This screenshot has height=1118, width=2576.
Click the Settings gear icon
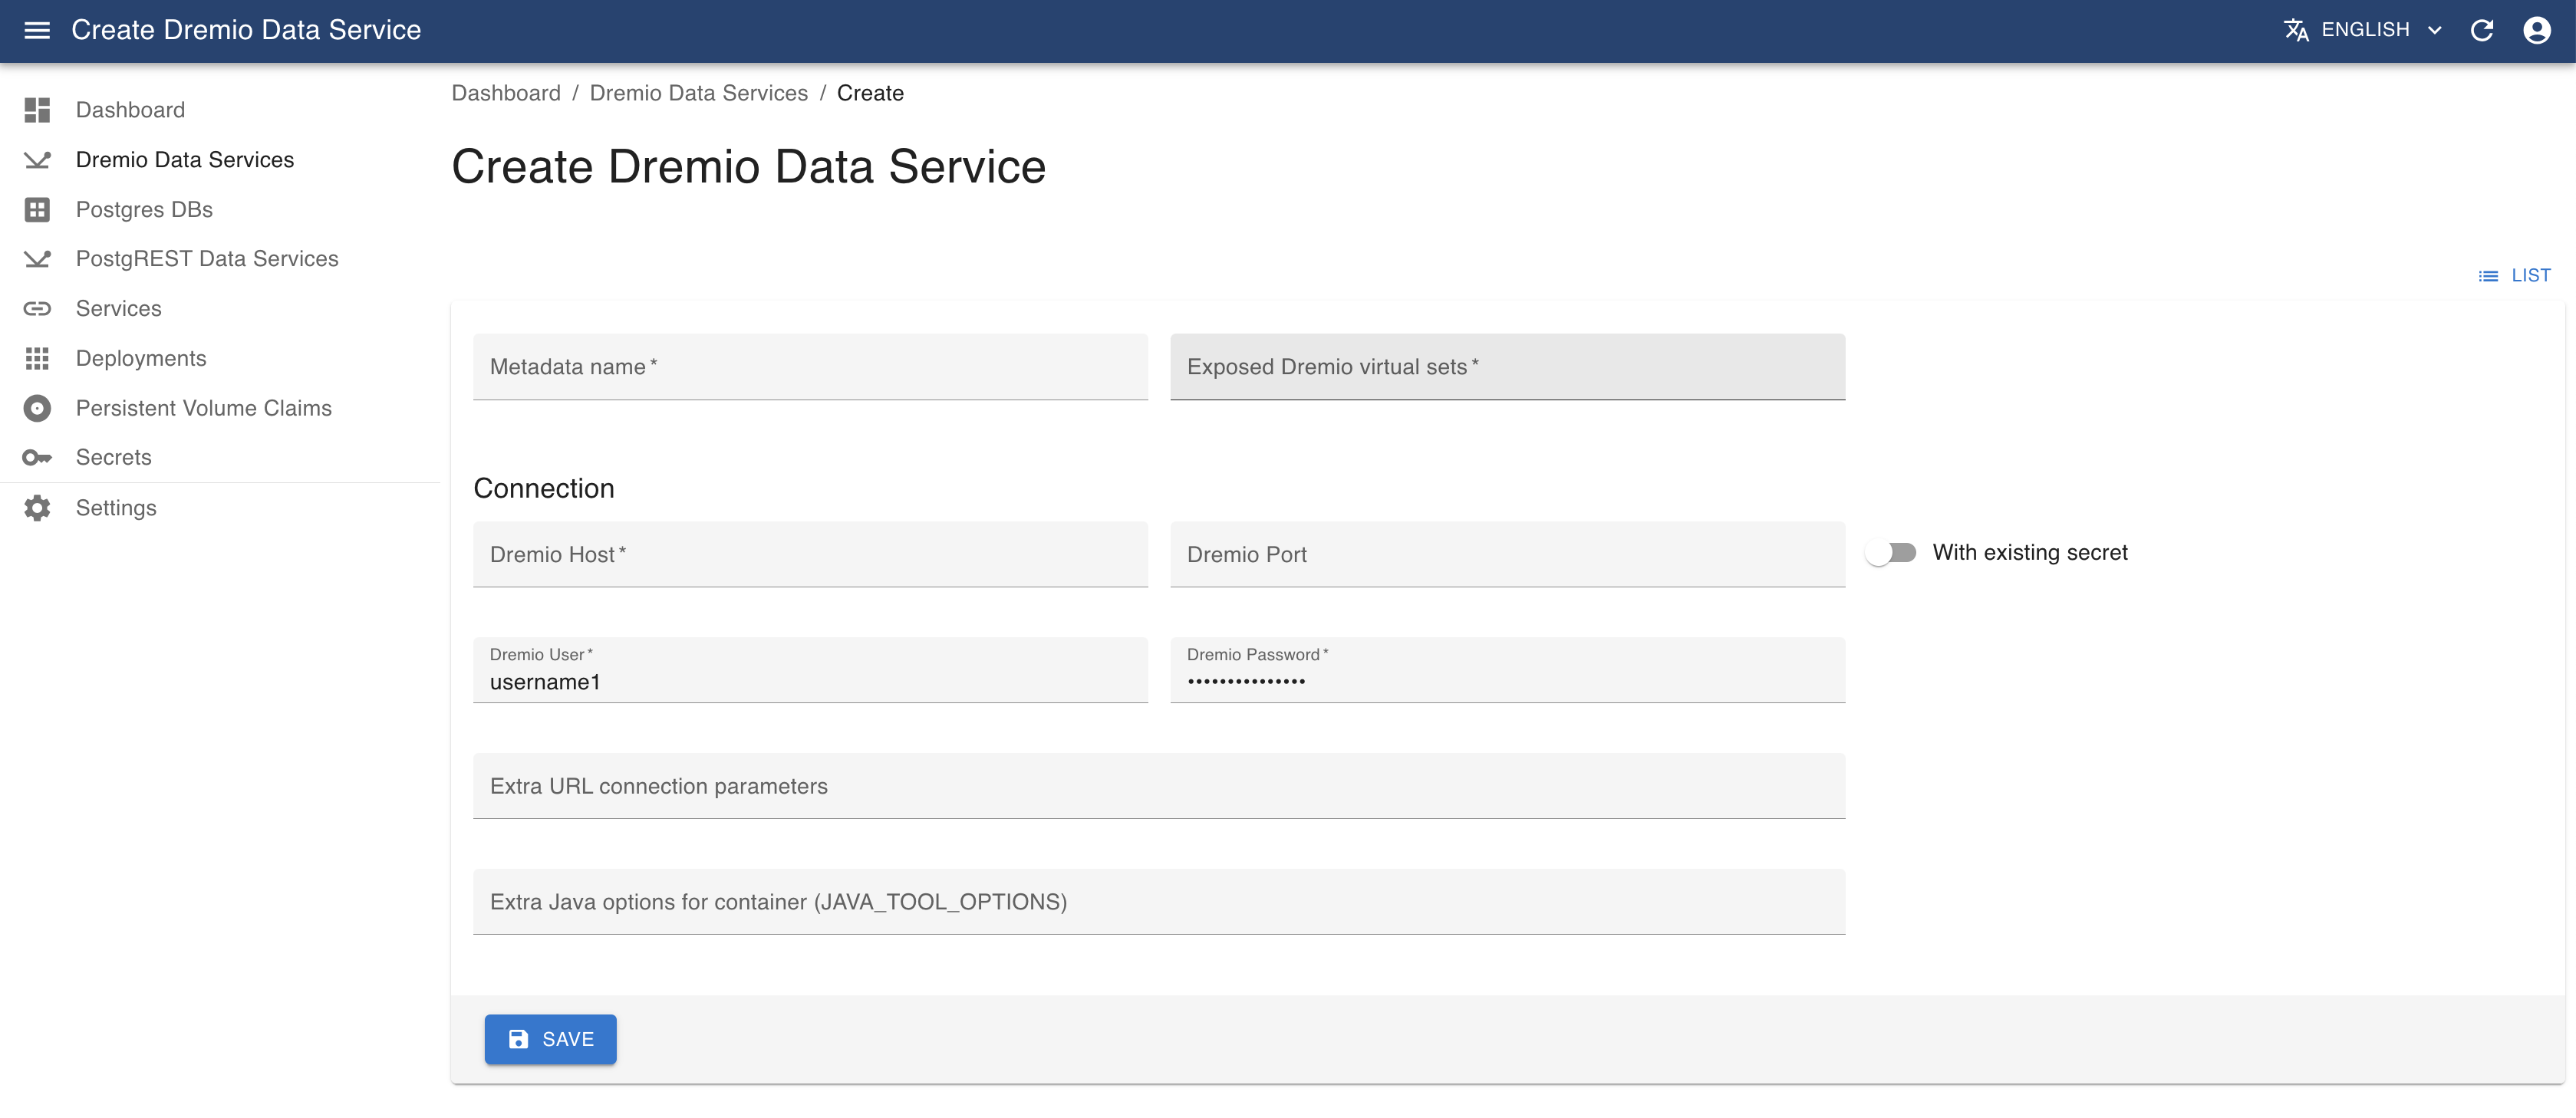(37, 508)
